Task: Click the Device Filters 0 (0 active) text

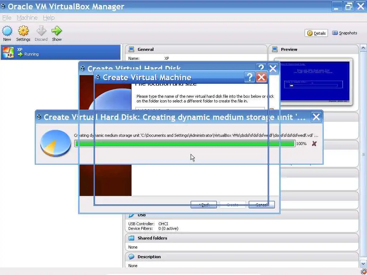Action: click(x=168, y=228)
